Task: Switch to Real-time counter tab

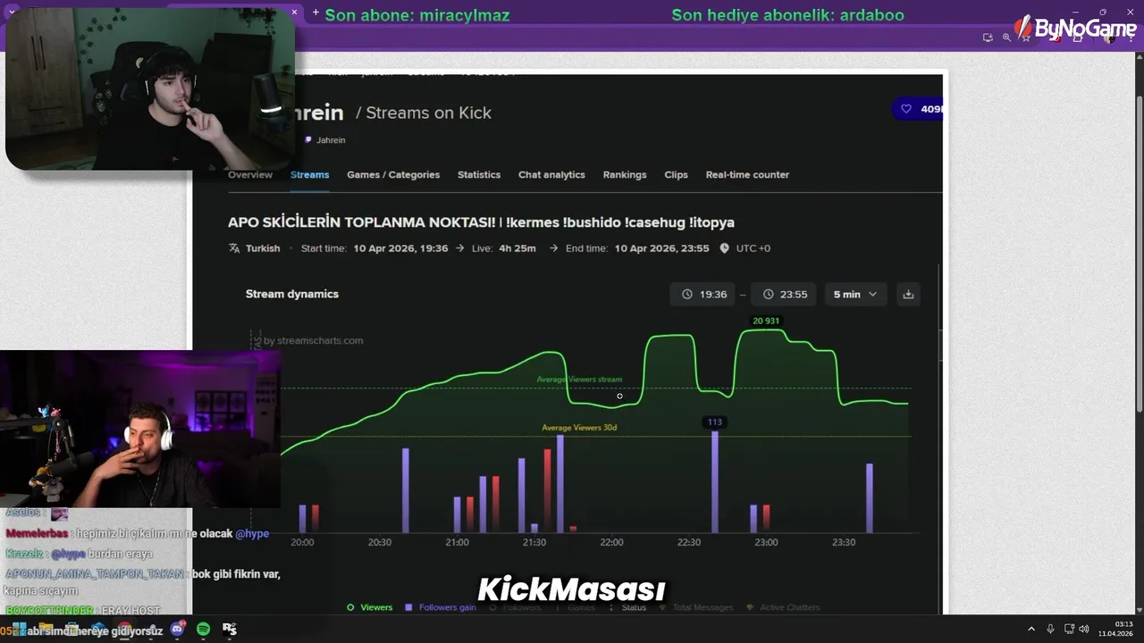Action: coord(747,174)
